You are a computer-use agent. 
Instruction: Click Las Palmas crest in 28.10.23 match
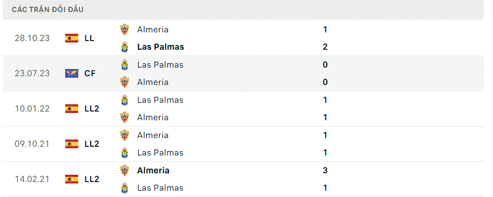[125, 47]
